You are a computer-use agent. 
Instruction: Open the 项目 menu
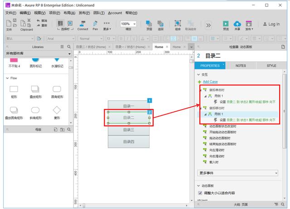click(x=54, y=13)
